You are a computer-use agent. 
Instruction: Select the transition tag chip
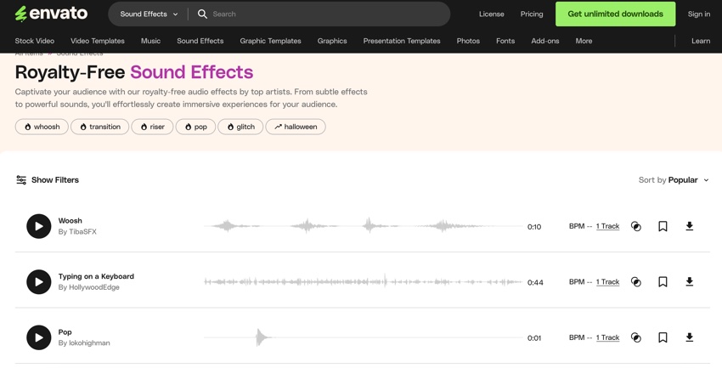click(x=100, y=127)
